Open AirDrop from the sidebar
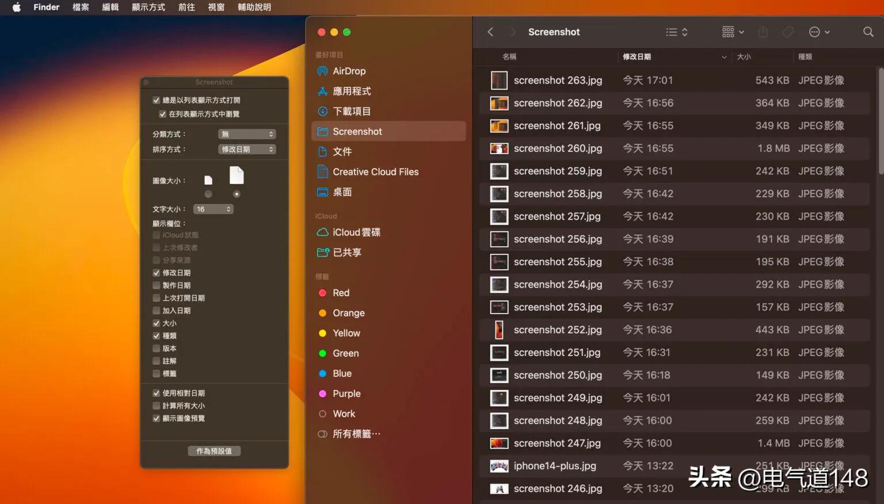This screenshot has height=504, width=884. click(x=349, y=71)
